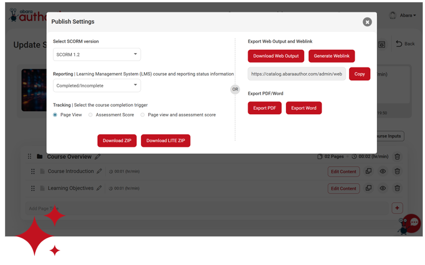425x265 pixels.
Task: Click the Export PDF button
Action: [265, 108]
